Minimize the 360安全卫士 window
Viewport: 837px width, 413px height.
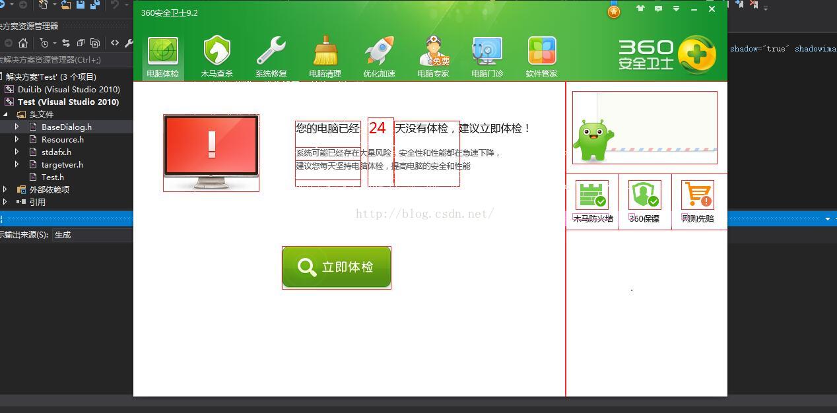(x=694, y=9)
